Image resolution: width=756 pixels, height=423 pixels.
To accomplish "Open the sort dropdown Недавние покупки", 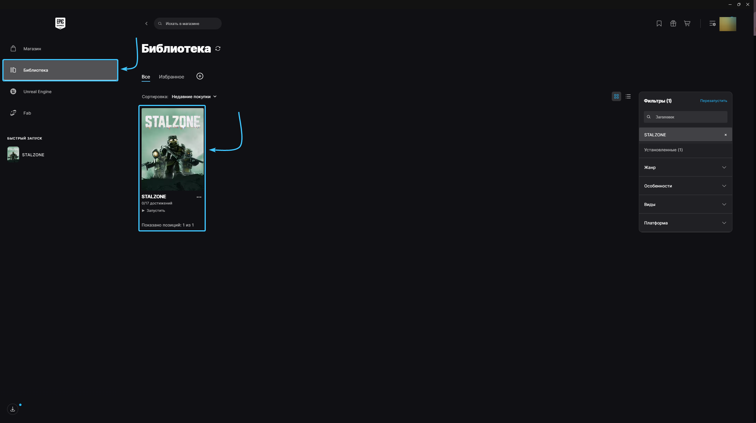I will pyautogui.click(x=194, y=97).
